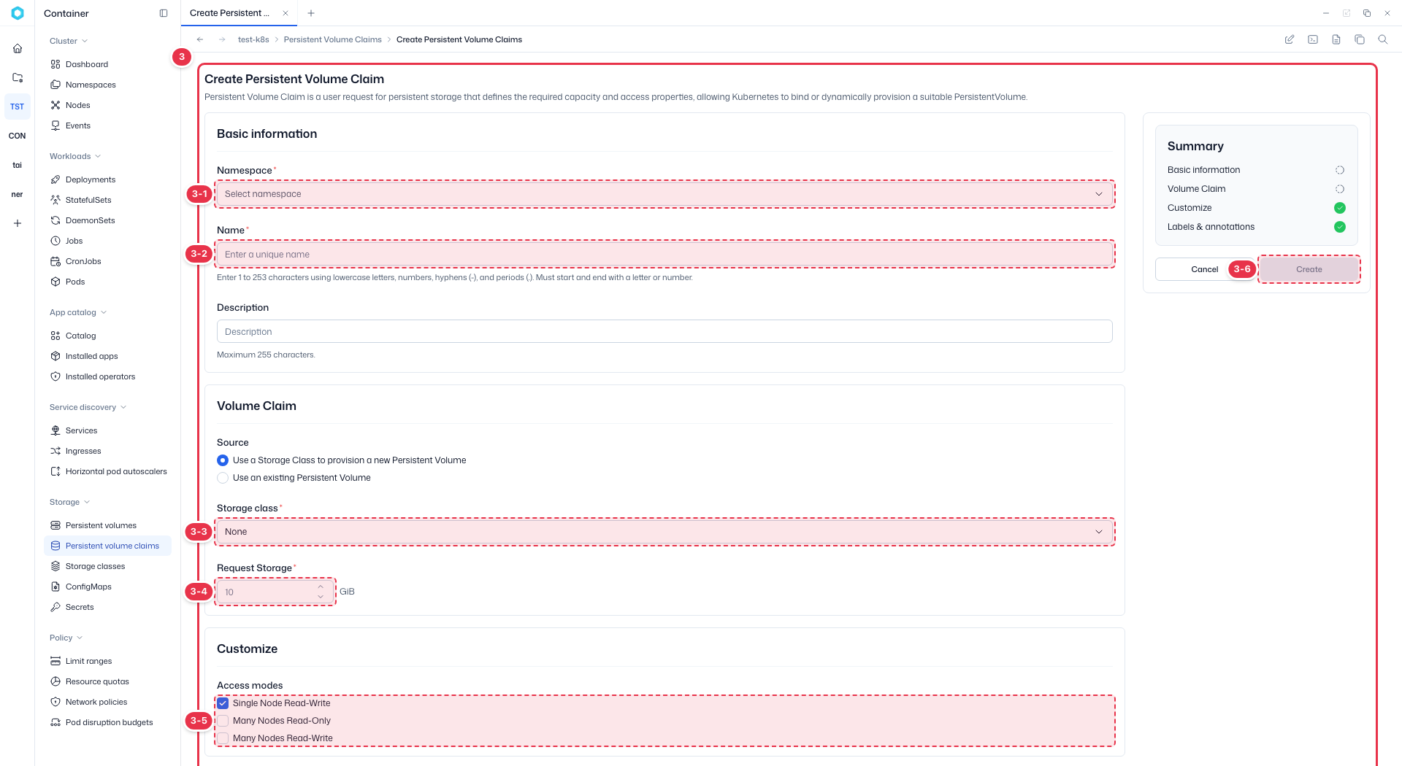
Task: Collapse the Cluster section
Action: point(69,41)
